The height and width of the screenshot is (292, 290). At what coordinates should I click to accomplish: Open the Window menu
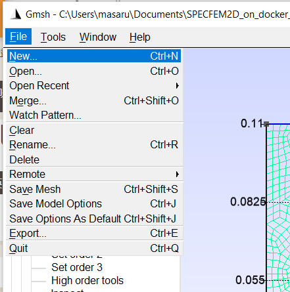tap(98, 37)
